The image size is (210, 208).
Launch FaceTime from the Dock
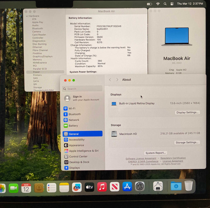tap(13, 188)
